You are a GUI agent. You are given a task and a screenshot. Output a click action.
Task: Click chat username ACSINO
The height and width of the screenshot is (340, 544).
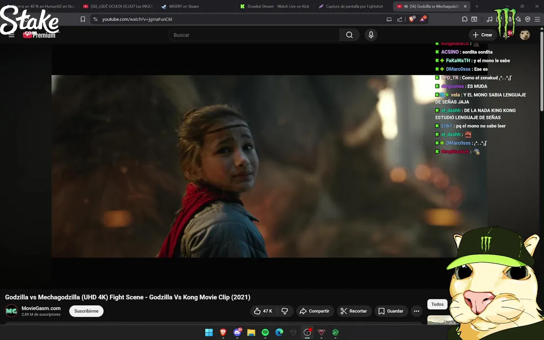(450, 52)
